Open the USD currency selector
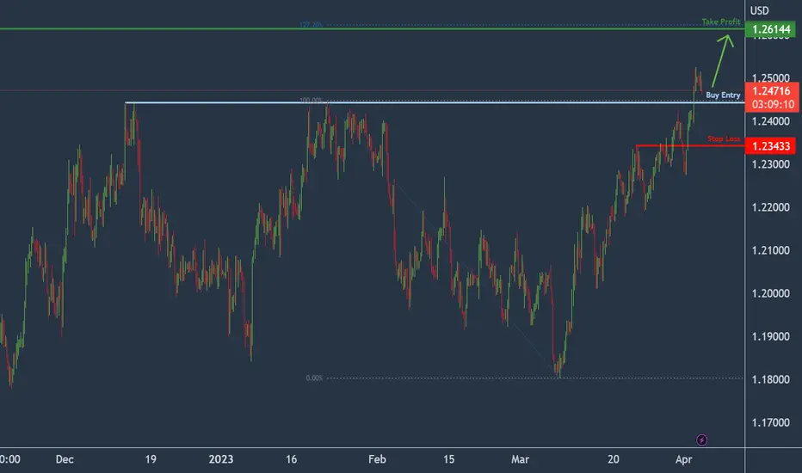This screenshot has width=802, height=473. point(759,10)
